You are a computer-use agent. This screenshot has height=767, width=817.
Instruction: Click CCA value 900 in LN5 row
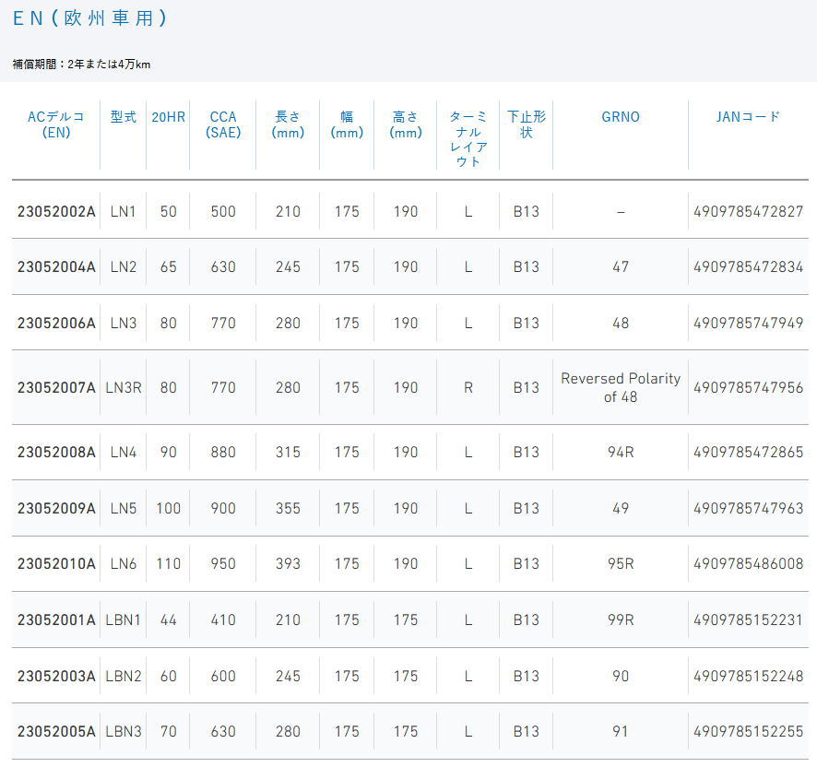click(x=223, y=508)
